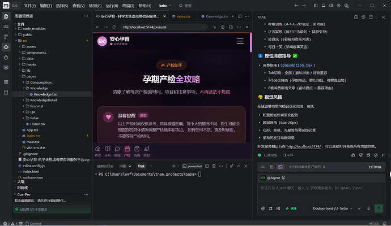Viewport: 391px width, 226px height.
Task: Go back in the embedded browser preview
Action: (97, 27)
